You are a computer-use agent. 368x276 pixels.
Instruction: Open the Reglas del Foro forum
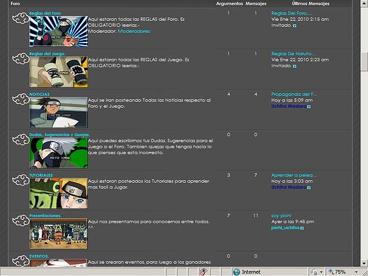tap(45, 13)
